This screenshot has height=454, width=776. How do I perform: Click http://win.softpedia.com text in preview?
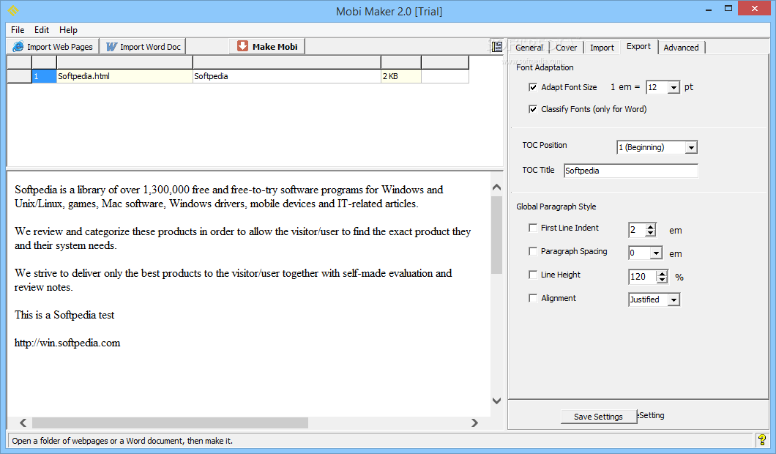click(67, 343)
